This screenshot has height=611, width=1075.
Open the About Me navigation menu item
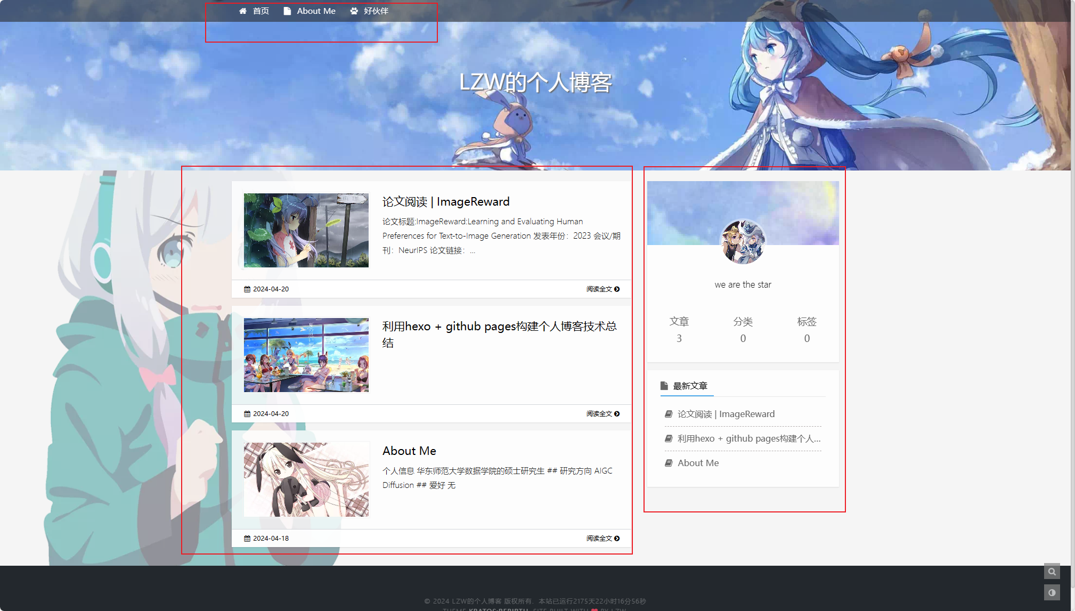[x=316, y=11]
